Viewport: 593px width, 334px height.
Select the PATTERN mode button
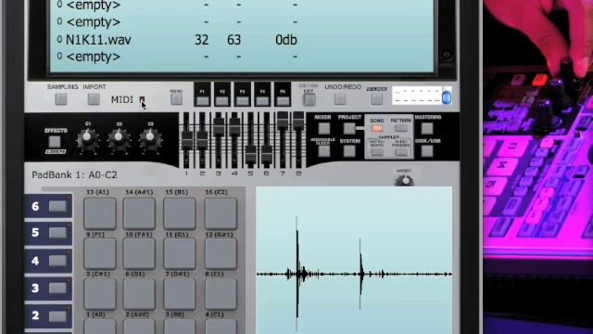(401, 128)
